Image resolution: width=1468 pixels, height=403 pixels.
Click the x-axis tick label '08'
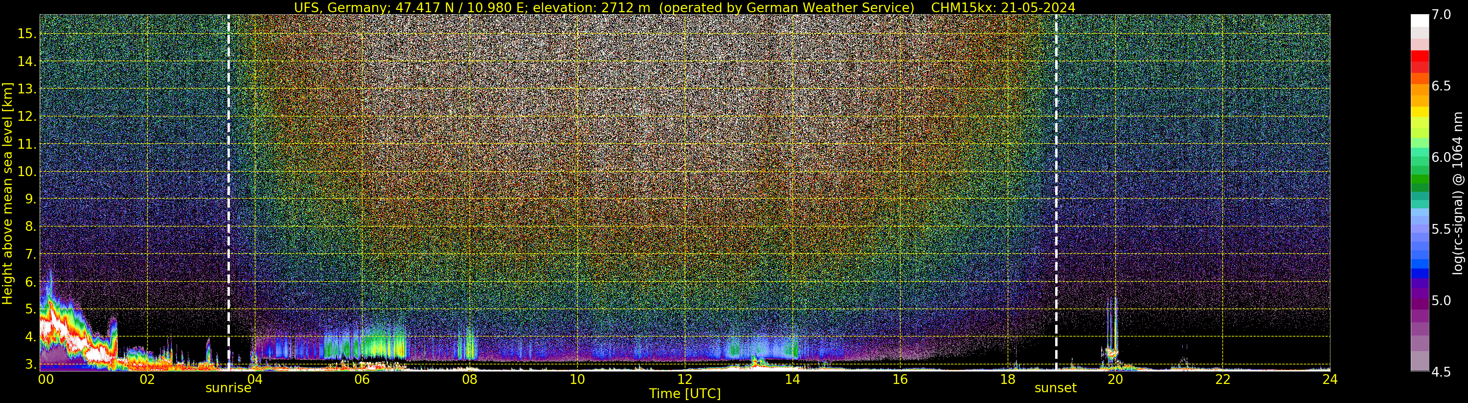click(470, 379)
